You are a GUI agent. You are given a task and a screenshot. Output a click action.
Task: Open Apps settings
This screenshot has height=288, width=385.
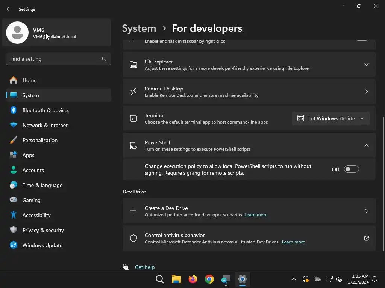[59, 155]
